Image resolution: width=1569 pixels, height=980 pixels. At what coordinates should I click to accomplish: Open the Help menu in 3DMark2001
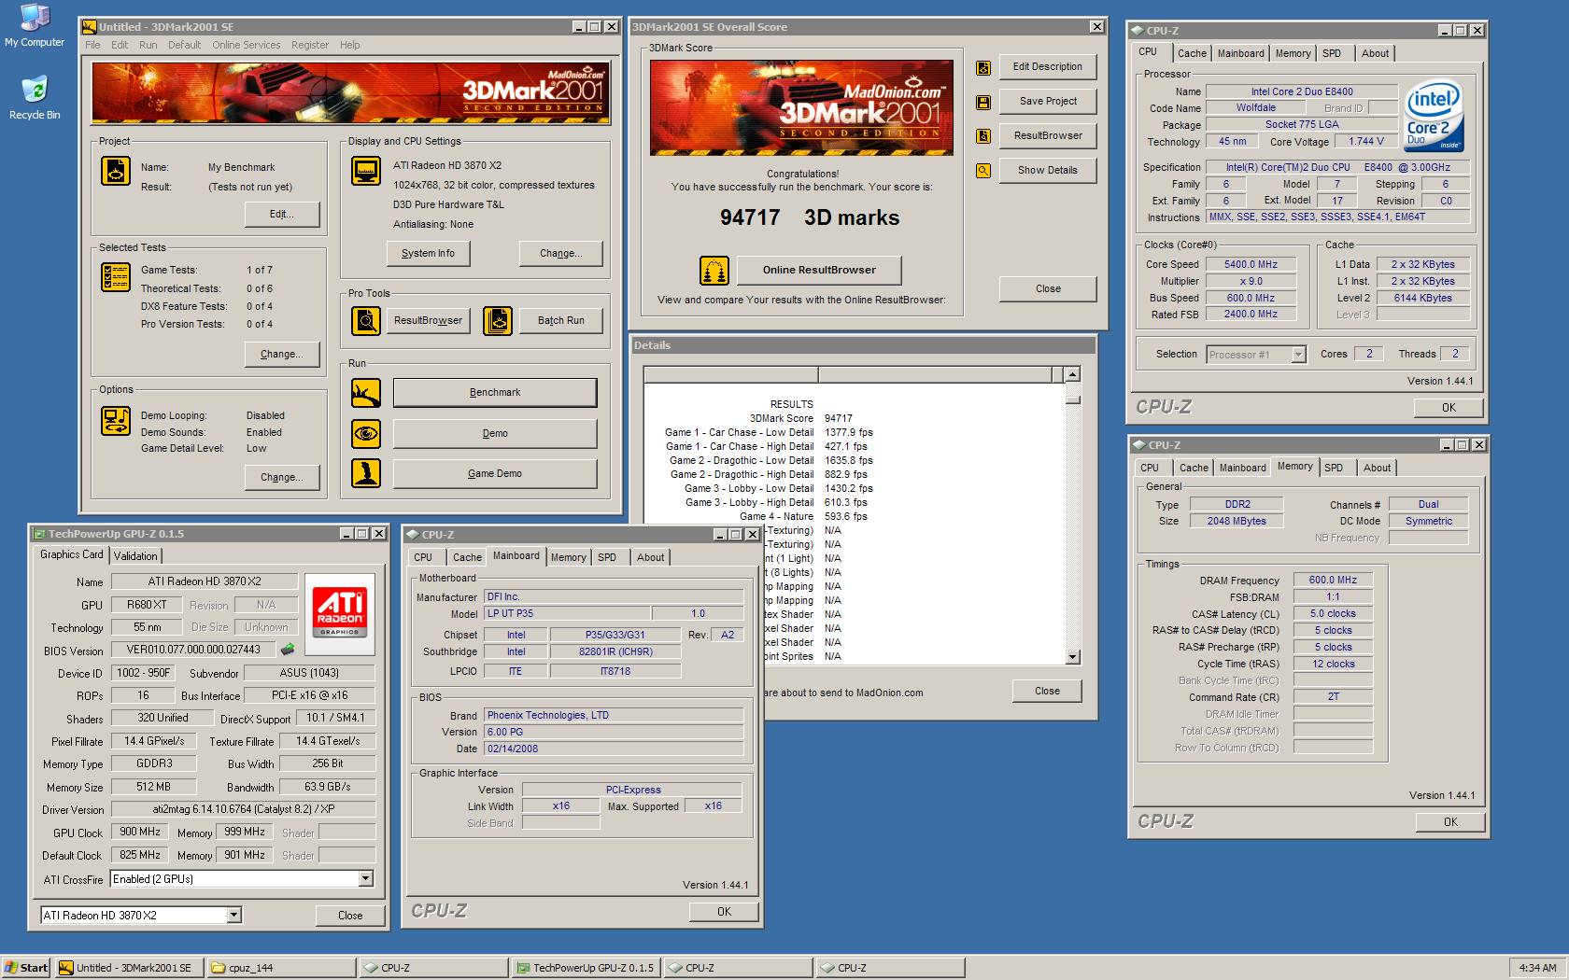click(350, 45)
